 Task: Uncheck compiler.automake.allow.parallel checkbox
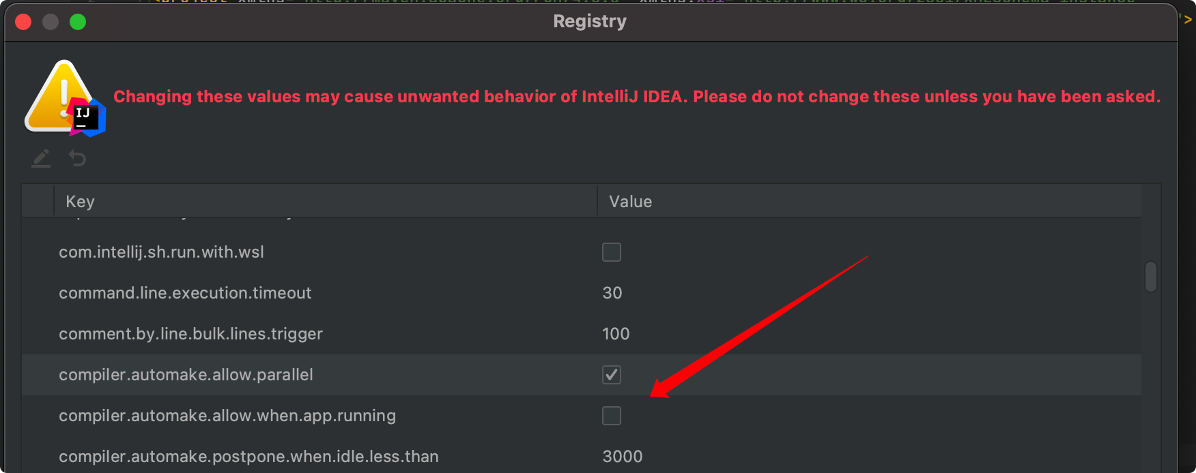(x=611, y=375)
